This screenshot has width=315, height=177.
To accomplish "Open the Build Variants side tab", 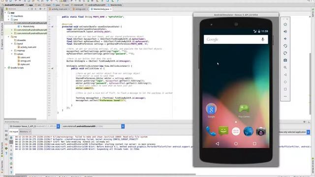I will pos(2,149).
